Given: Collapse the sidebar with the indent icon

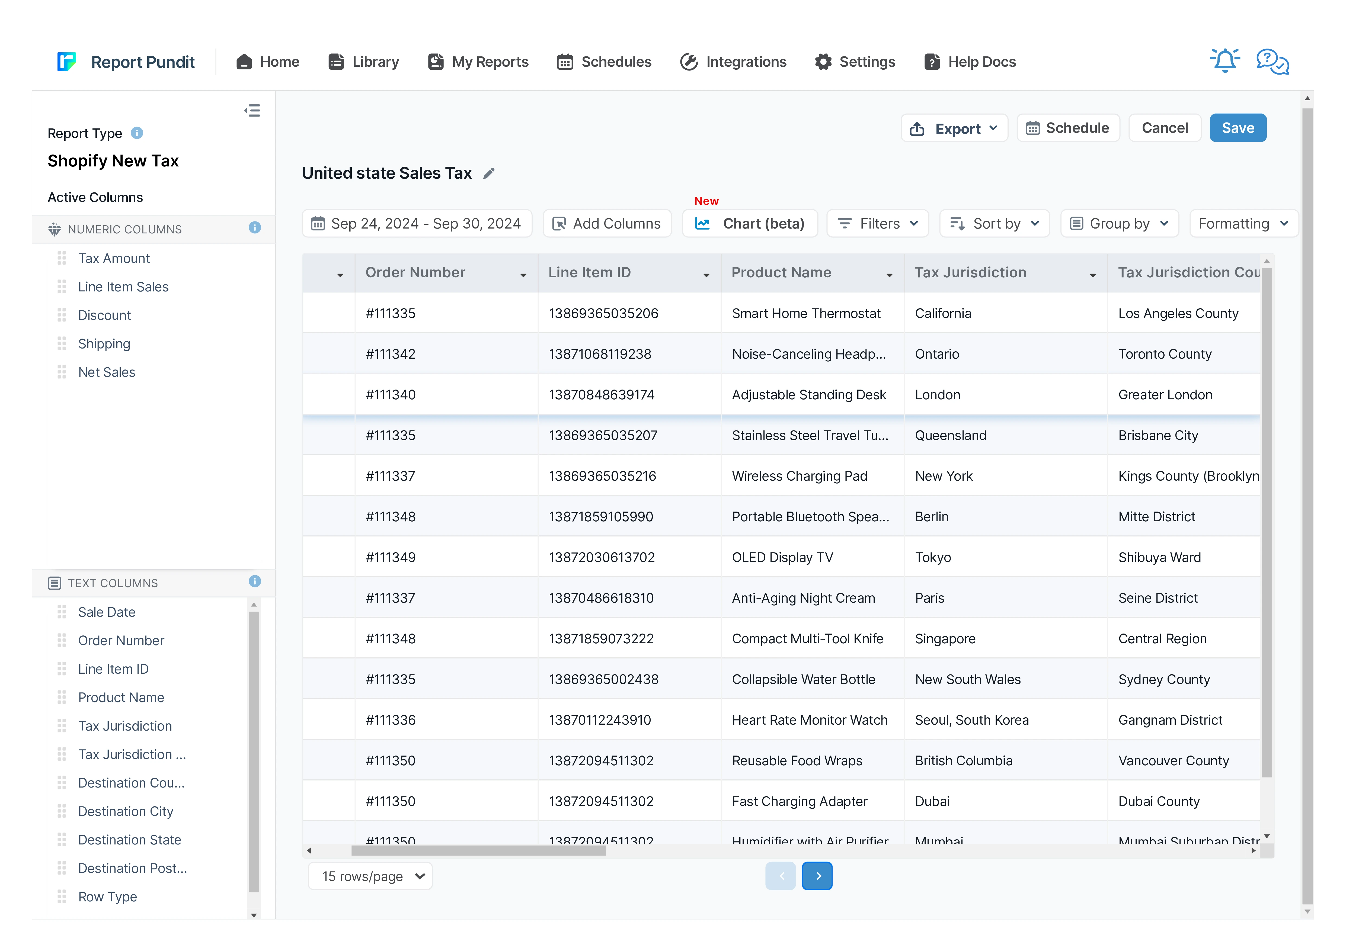Looking at the screenshot, I should pyautogui.click(x=252, y=111).
